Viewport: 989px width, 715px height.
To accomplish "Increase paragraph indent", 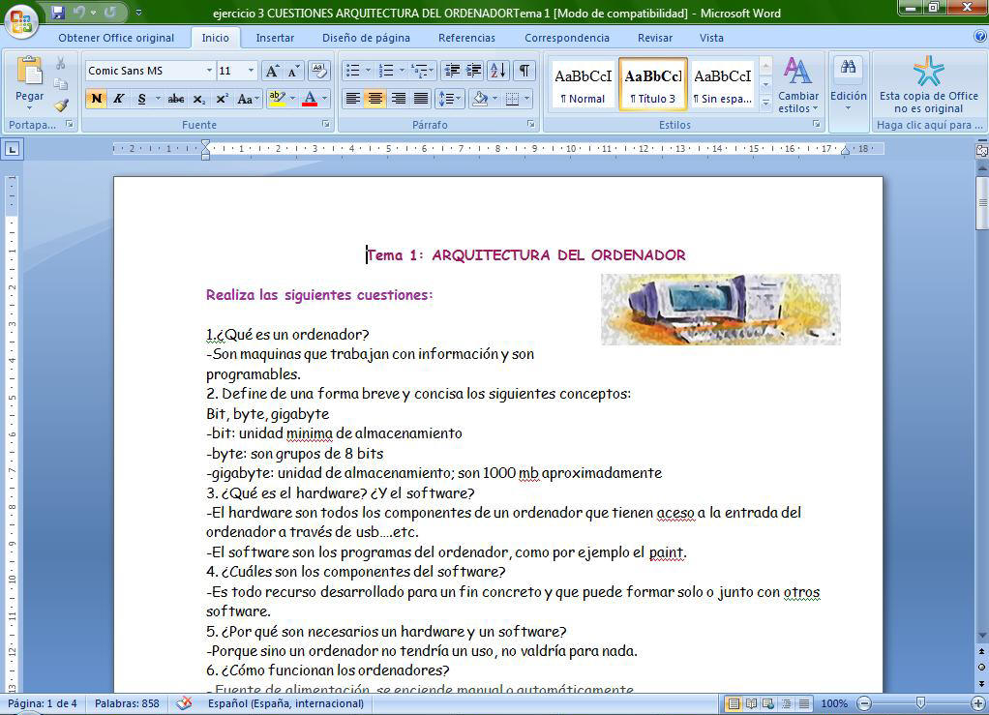I will click(x=473, y=70).
